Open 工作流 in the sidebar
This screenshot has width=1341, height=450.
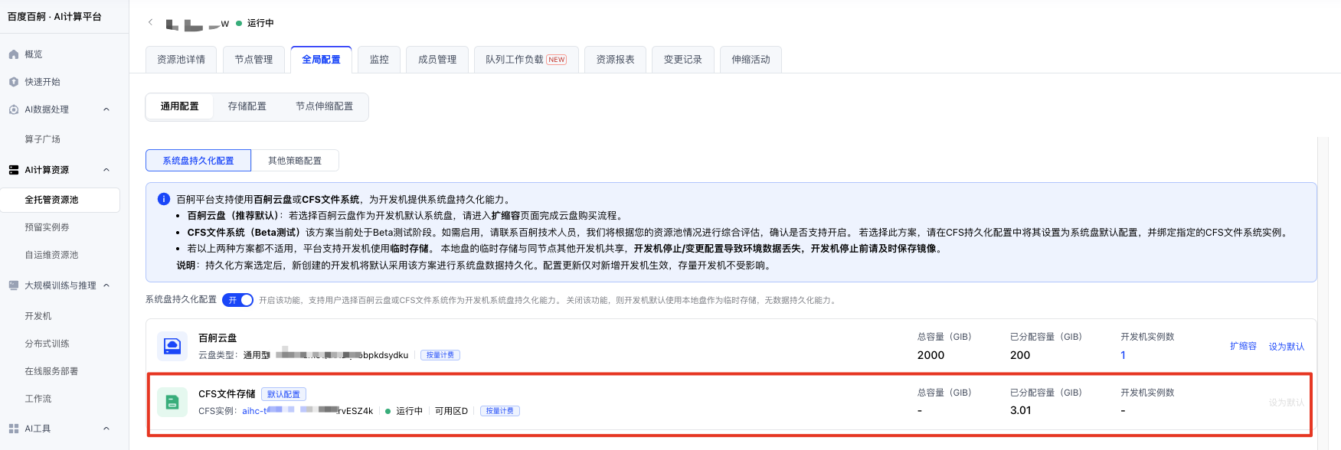click(38, 399)
